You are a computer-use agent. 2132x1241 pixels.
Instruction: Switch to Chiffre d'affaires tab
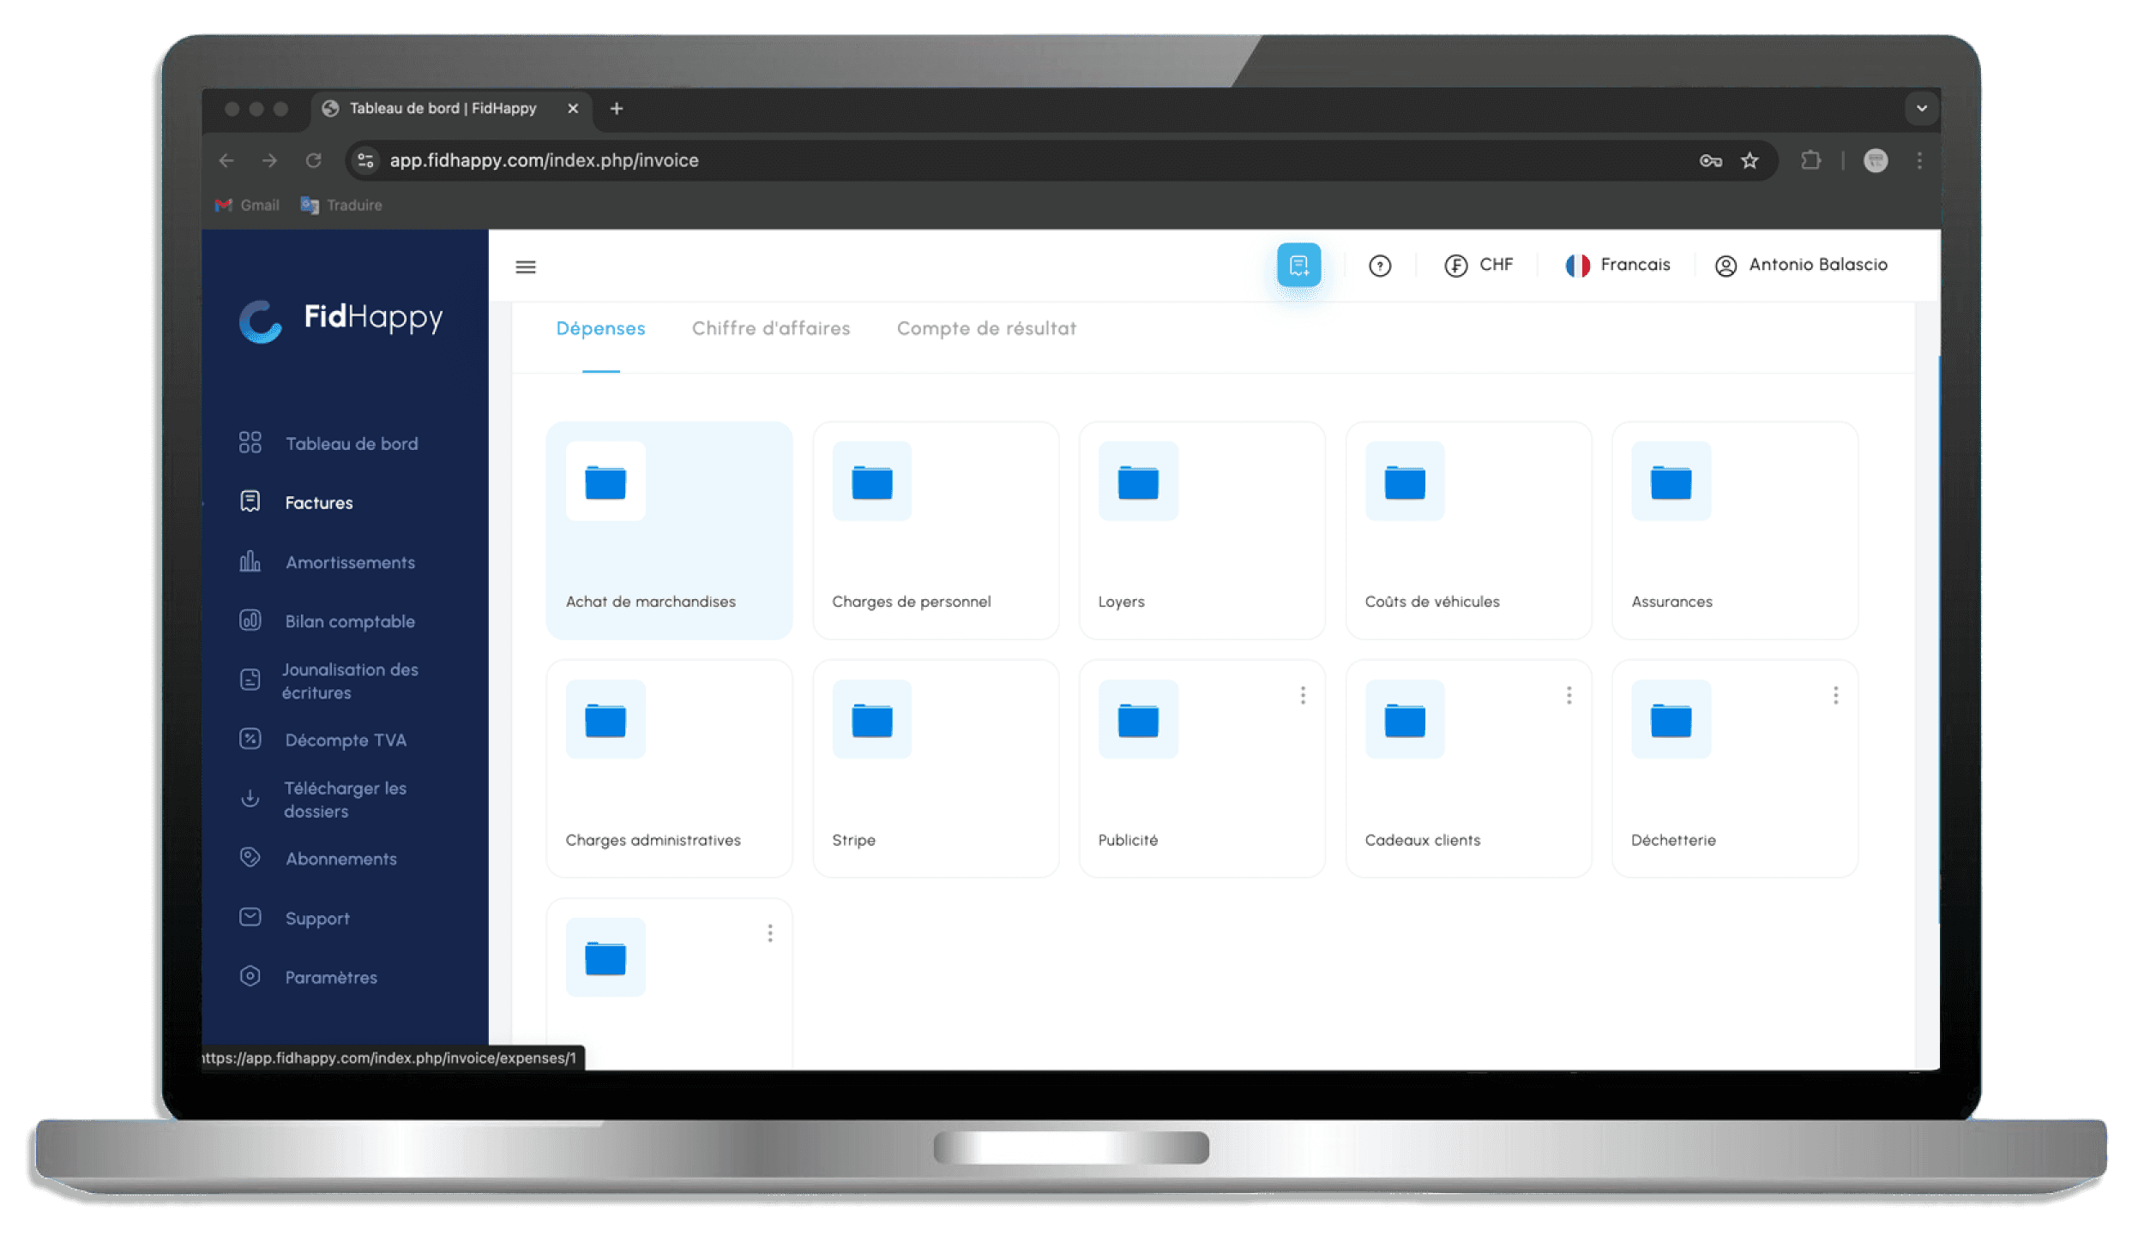click(770, 328)
